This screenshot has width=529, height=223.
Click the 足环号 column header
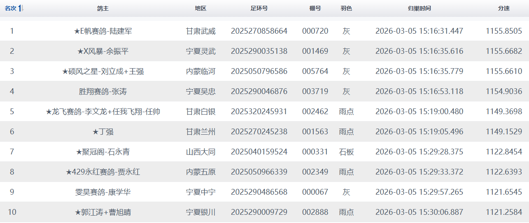coord(259,9)
